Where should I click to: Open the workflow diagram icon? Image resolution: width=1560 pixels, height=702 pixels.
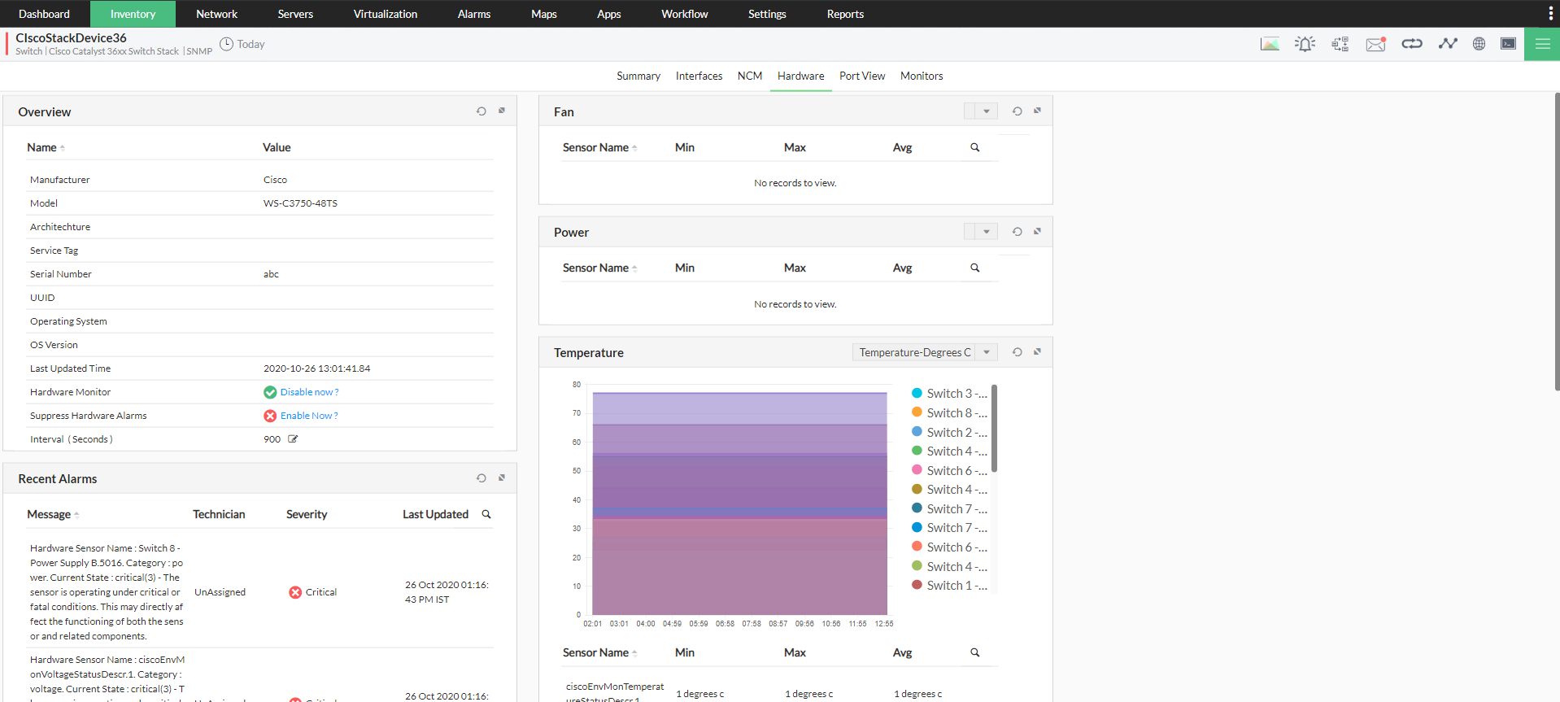[1340, 44]
